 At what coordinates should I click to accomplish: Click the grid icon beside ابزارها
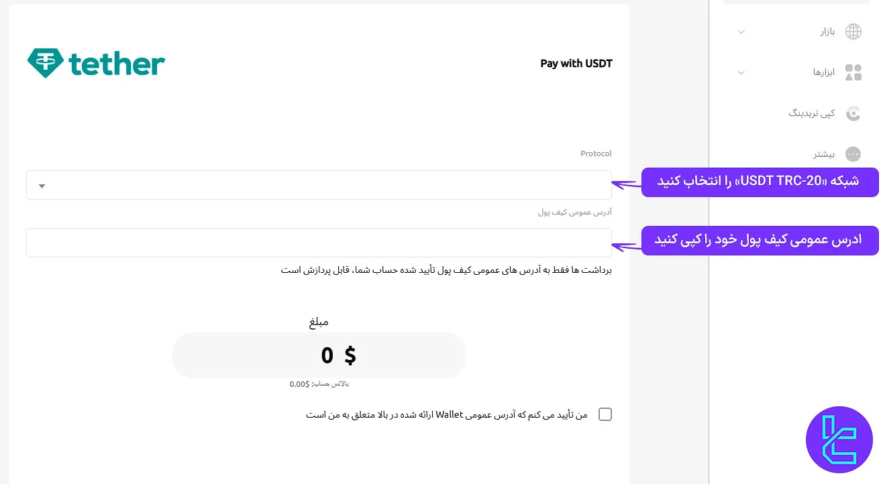click(853, 72)
